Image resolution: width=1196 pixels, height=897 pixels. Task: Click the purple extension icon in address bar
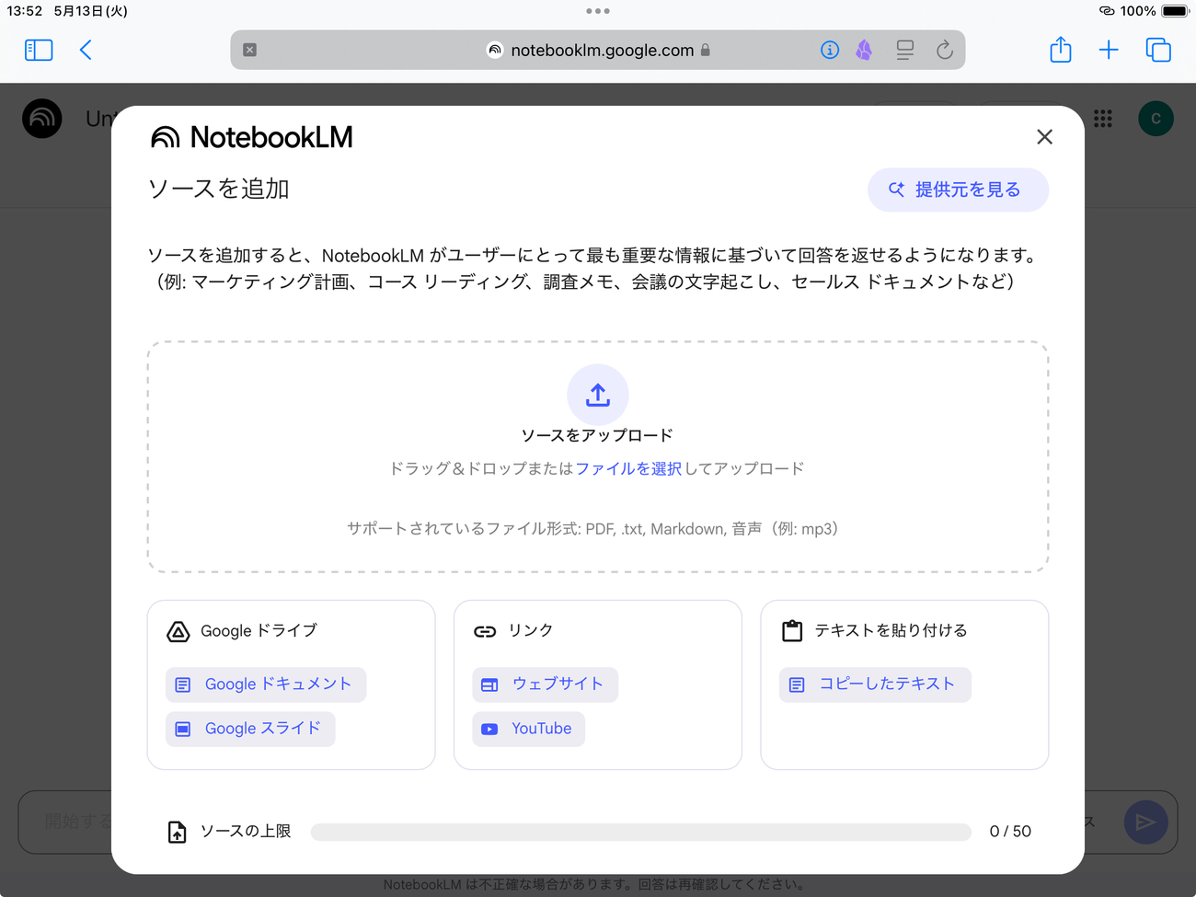pos(864,50)
